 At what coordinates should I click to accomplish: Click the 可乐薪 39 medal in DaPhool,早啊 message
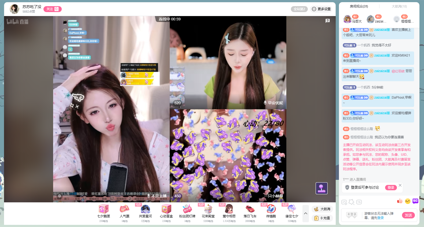(x=359, y=98)
